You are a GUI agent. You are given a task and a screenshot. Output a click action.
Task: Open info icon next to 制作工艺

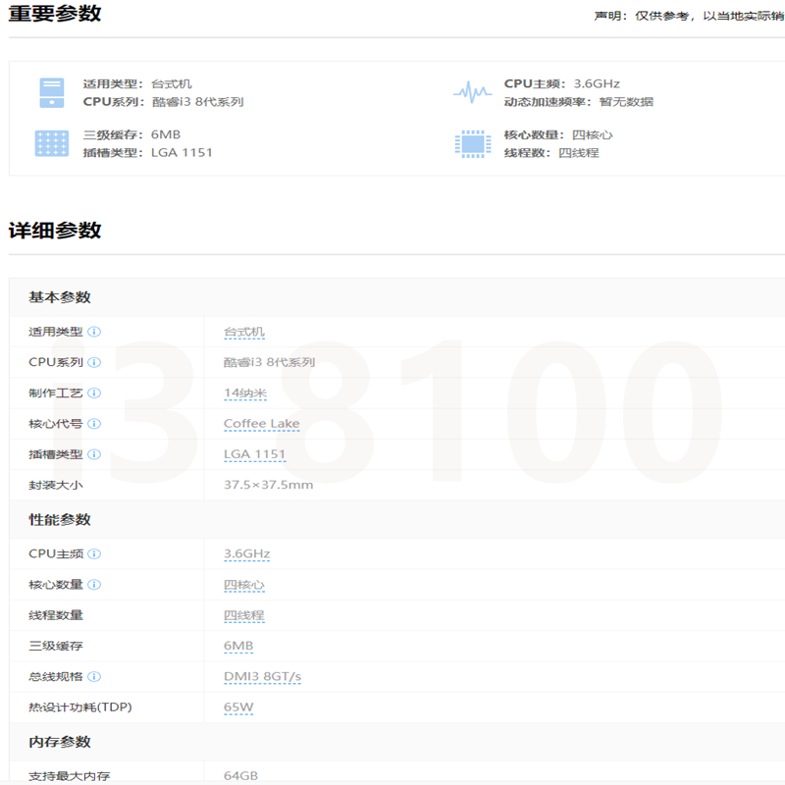(94, 393)
